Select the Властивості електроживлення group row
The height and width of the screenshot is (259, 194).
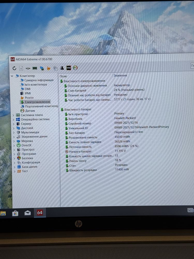[83, 81]
